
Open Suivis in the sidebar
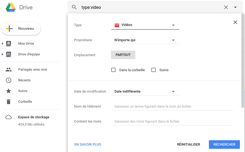click(x=23, y=91)
